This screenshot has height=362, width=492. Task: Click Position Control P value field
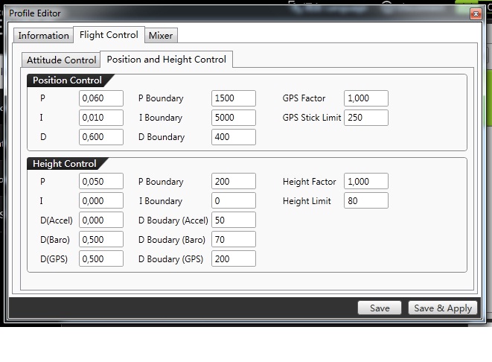tap(101, 98)
